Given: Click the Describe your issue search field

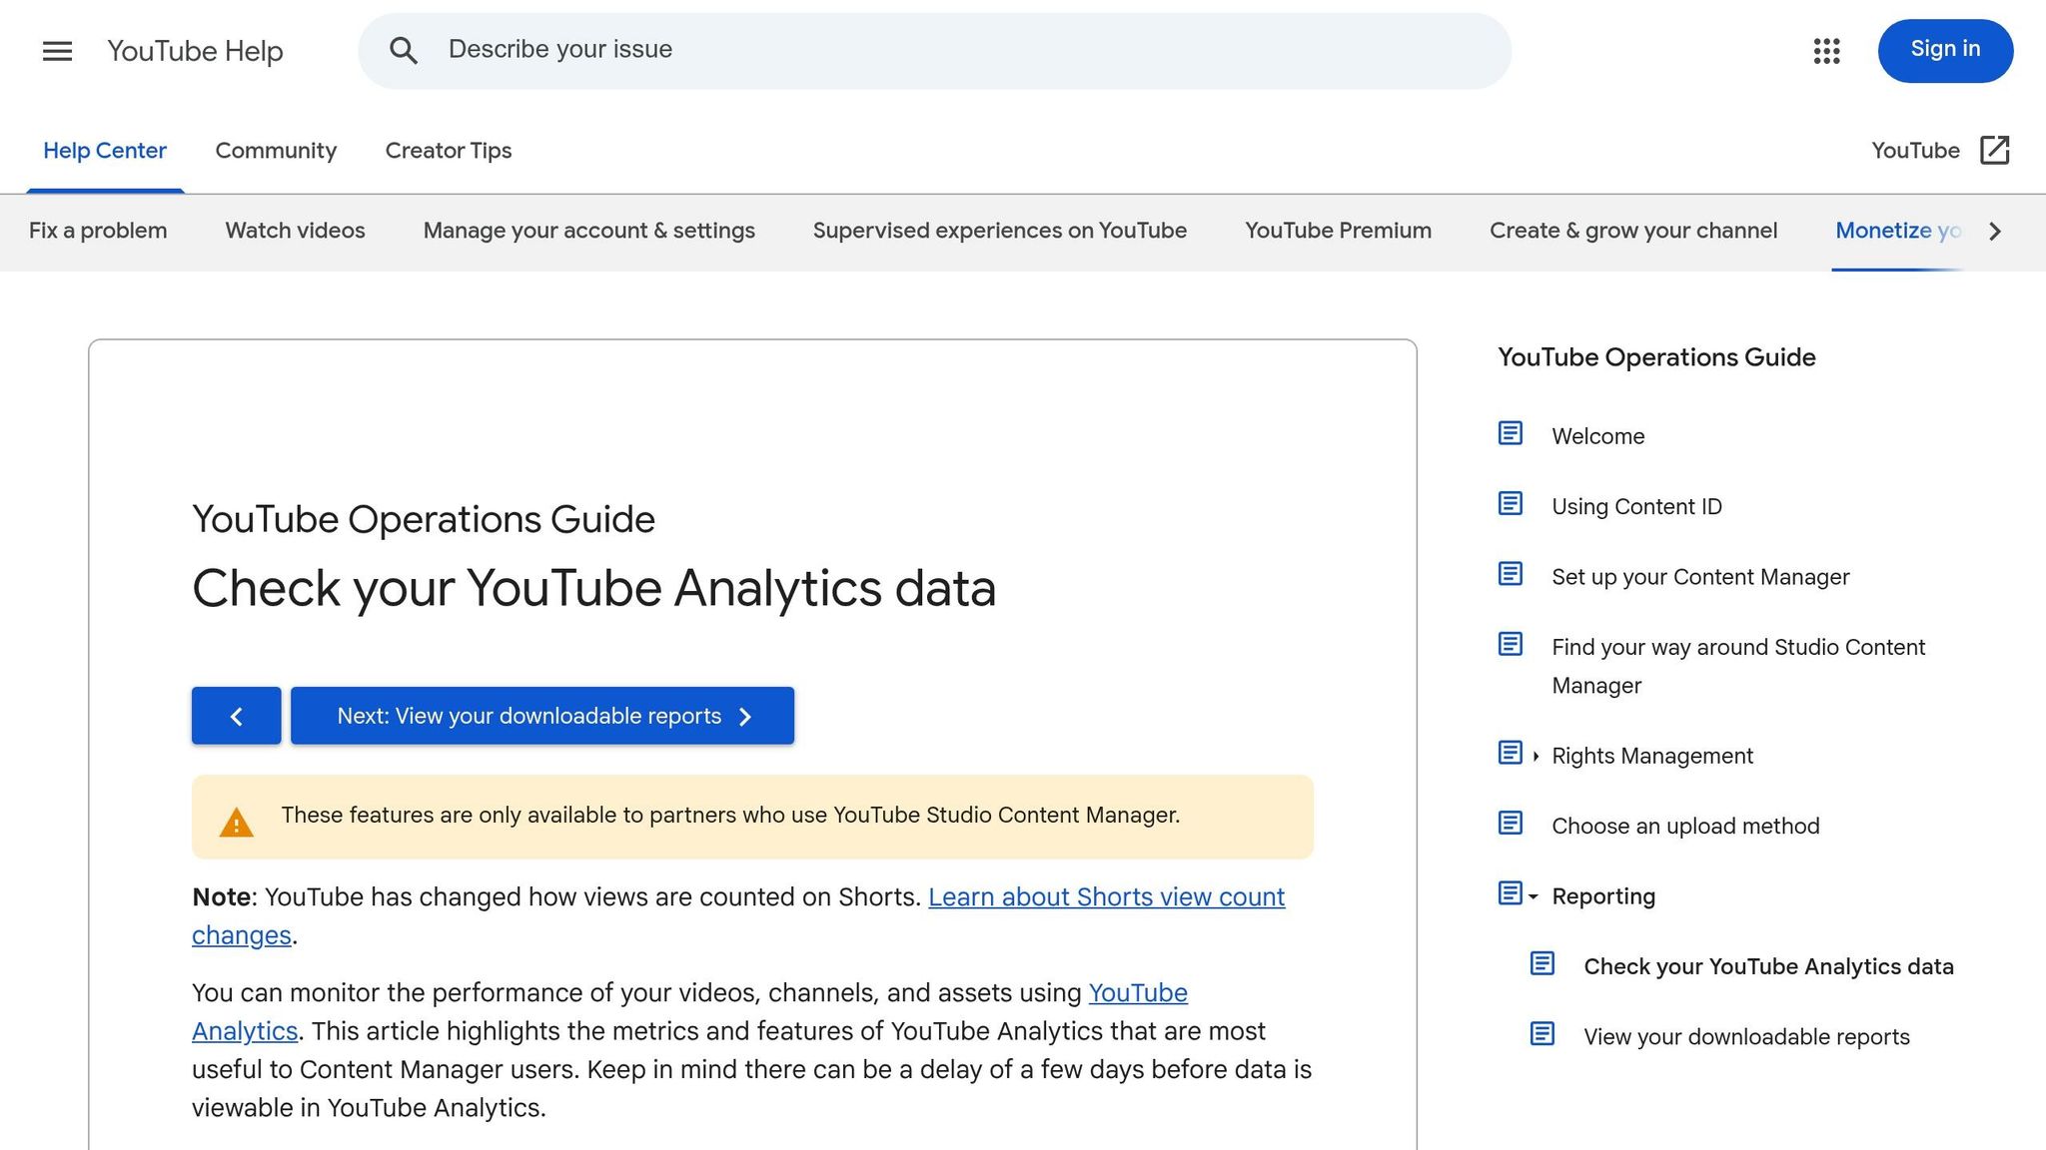Looking at the screenshot, I should [x=934, y=50].
